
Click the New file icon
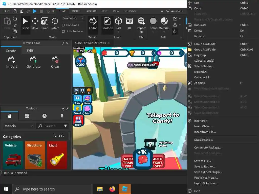coord(15,11)
